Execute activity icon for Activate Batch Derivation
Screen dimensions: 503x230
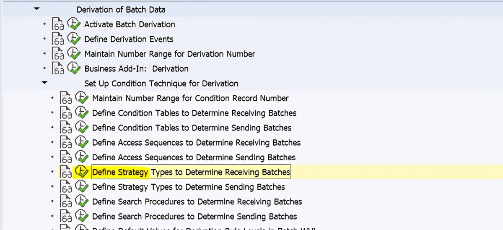tap(74, 24)
